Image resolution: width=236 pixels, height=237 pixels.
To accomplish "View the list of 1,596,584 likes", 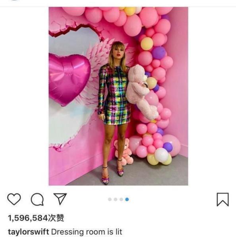I will pyautogui.click(x=36, y=218).
